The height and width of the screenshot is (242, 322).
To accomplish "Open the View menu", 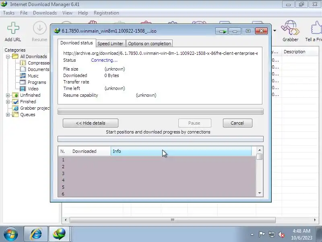I will (x=67, y=13).
